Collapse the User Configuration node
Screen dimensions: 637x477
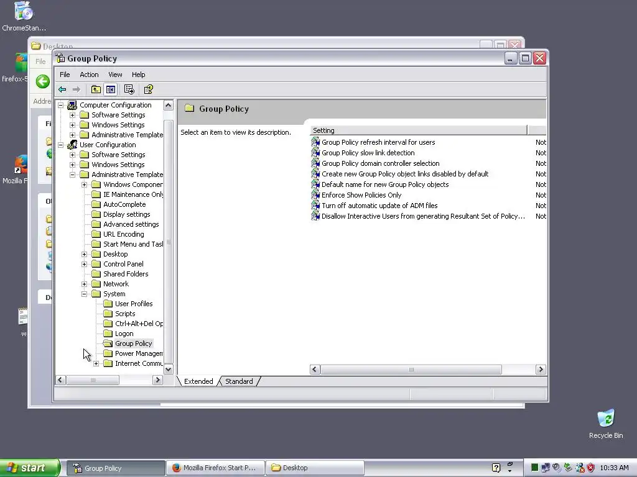(60, 145)
